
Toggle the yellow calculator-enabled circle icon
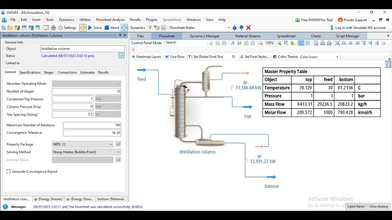[83, 28]
